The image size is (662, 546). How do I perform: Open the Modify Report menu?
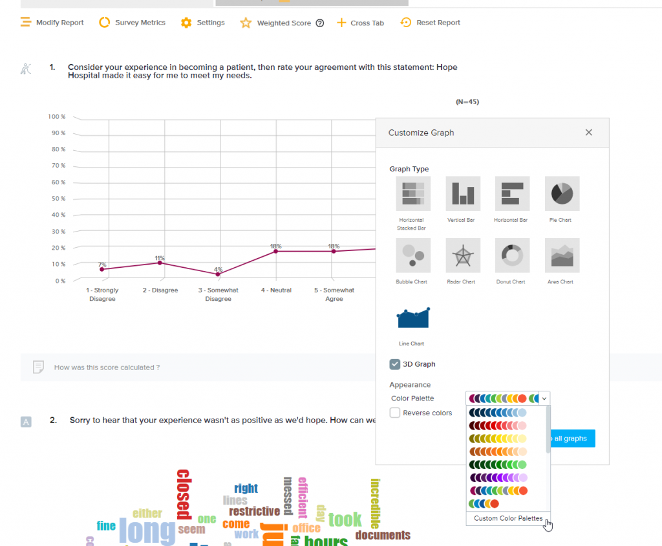pyautogui.click(x=52, y=23)
